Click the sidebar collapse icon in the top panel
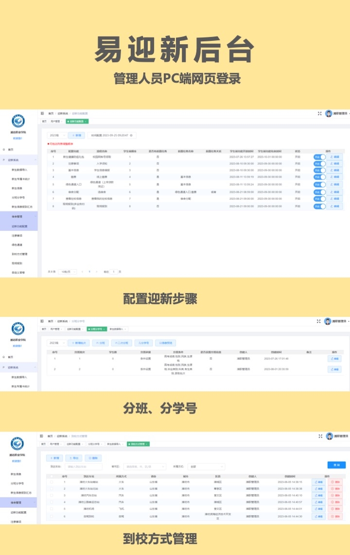This screenshot has width=350, height=555. click(42, 113)
